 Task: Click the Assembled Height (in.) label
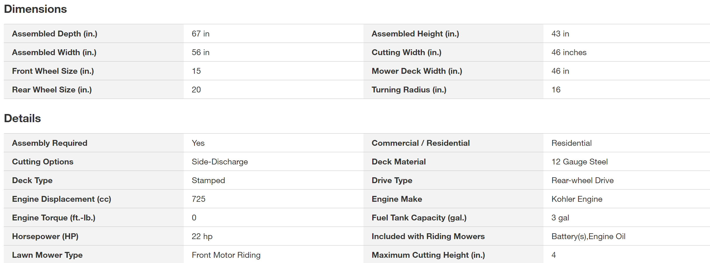click(x=415, y=34)
